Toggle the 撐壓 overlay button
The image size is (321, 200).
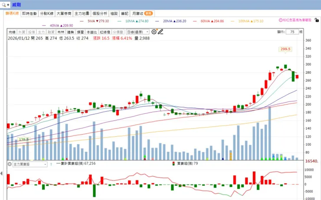(x=80, y=32)
